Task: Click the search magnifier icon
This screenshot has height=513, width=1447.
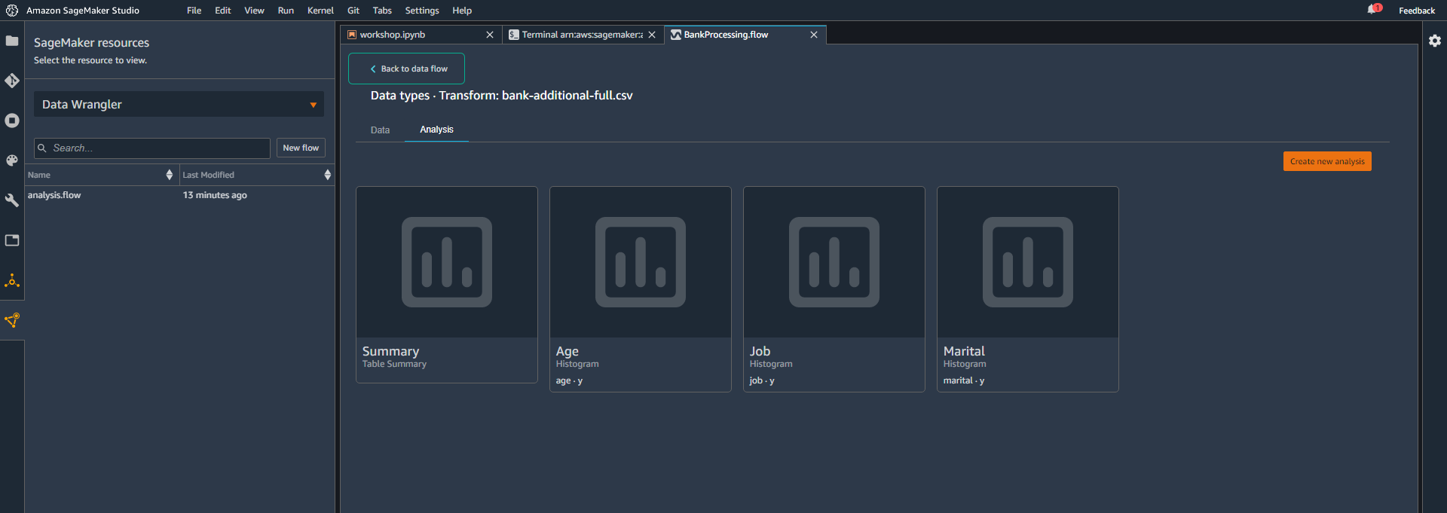Action: click(42, 148)
